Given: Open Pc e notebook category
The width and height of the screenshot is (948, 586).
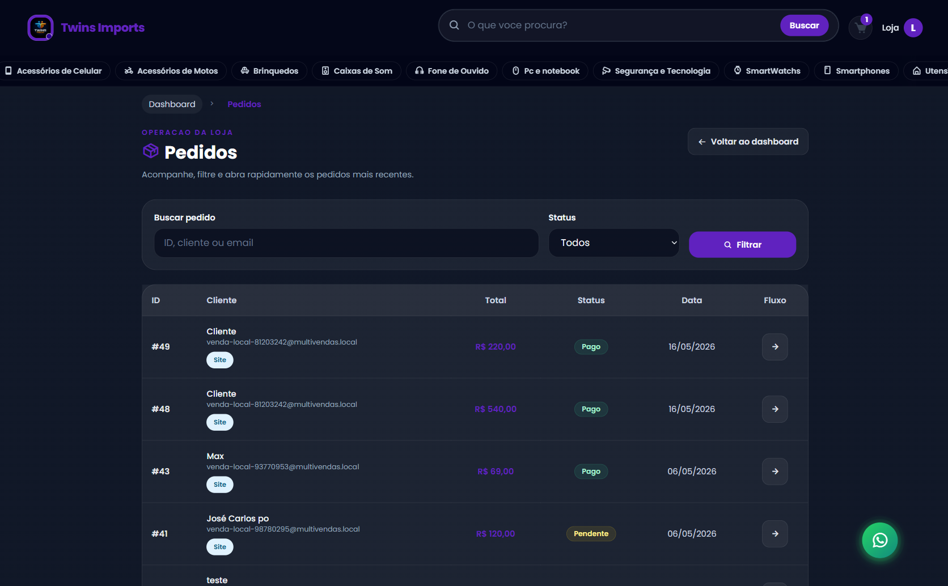Looking at the screenshot, I should 545,71.
